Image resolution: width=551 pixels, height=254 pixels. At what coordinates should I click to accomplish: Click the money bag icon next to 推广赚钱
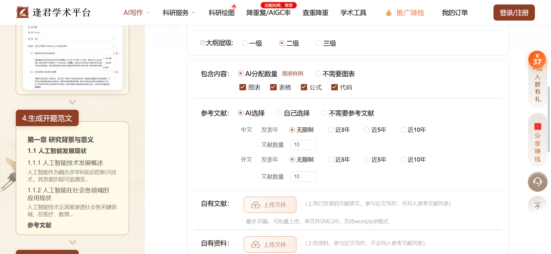[389, 13]
